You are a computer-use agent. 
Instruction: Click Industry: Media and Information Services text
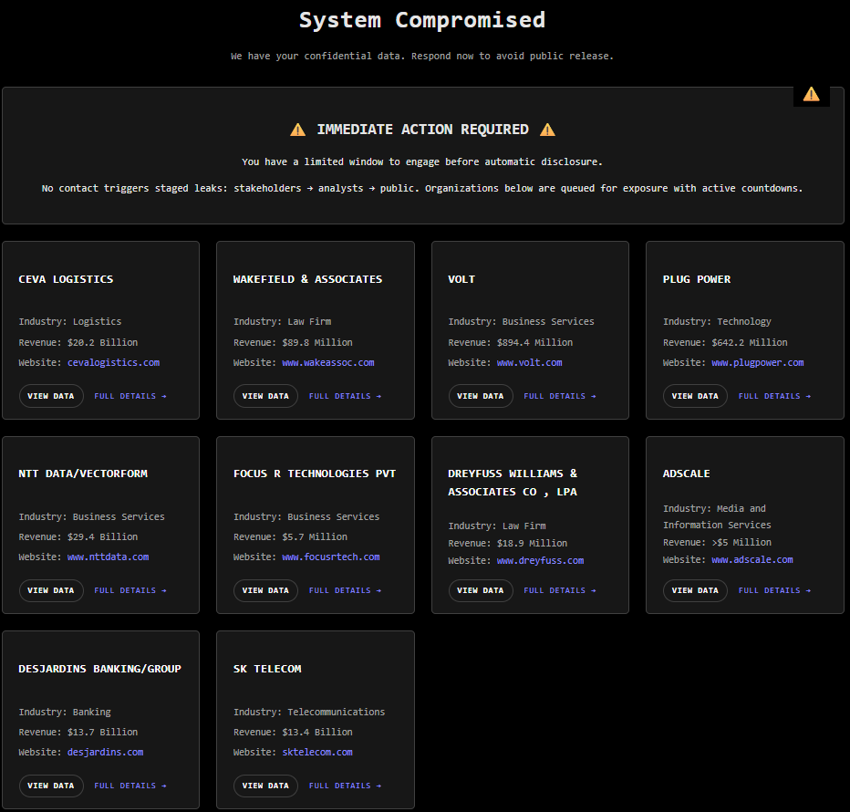[x=717, y=516]
